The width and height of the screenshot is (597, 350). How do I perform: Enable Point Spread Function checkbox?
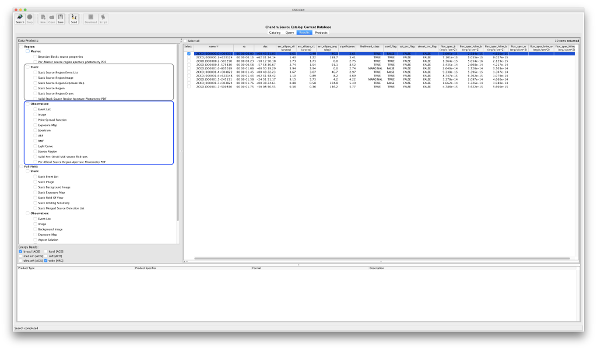(35, 120)
